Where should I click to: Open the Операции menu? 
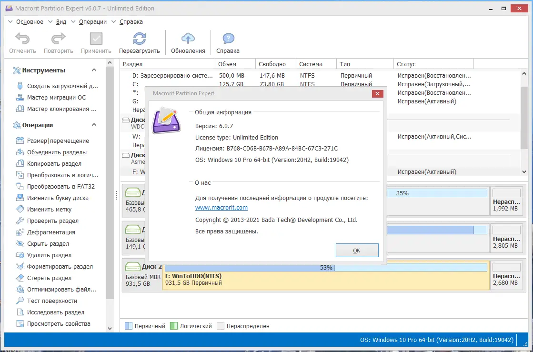coord(92,21)
